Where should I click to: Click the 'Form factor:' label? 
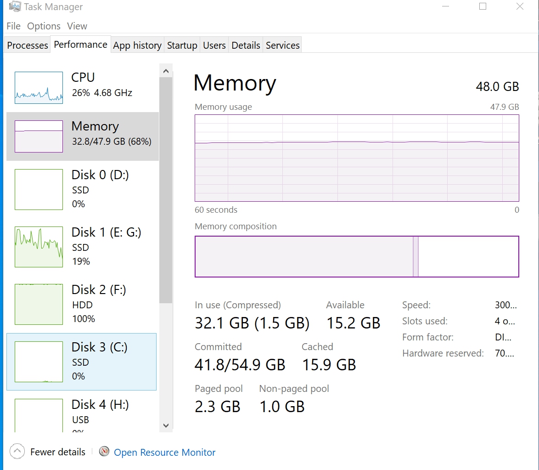click(428, 337)
